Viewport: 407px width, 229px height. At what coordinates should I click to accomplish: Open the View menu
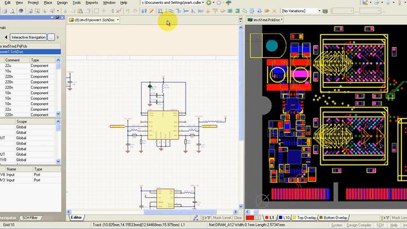point(19,3)
